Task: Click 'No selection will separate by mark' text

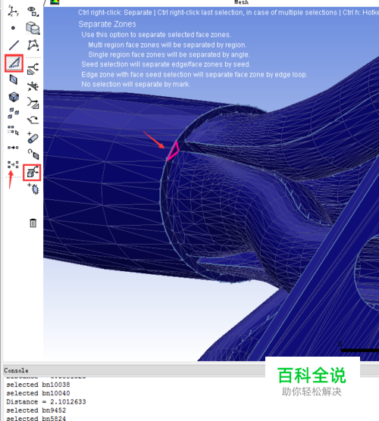Action: 136,84
